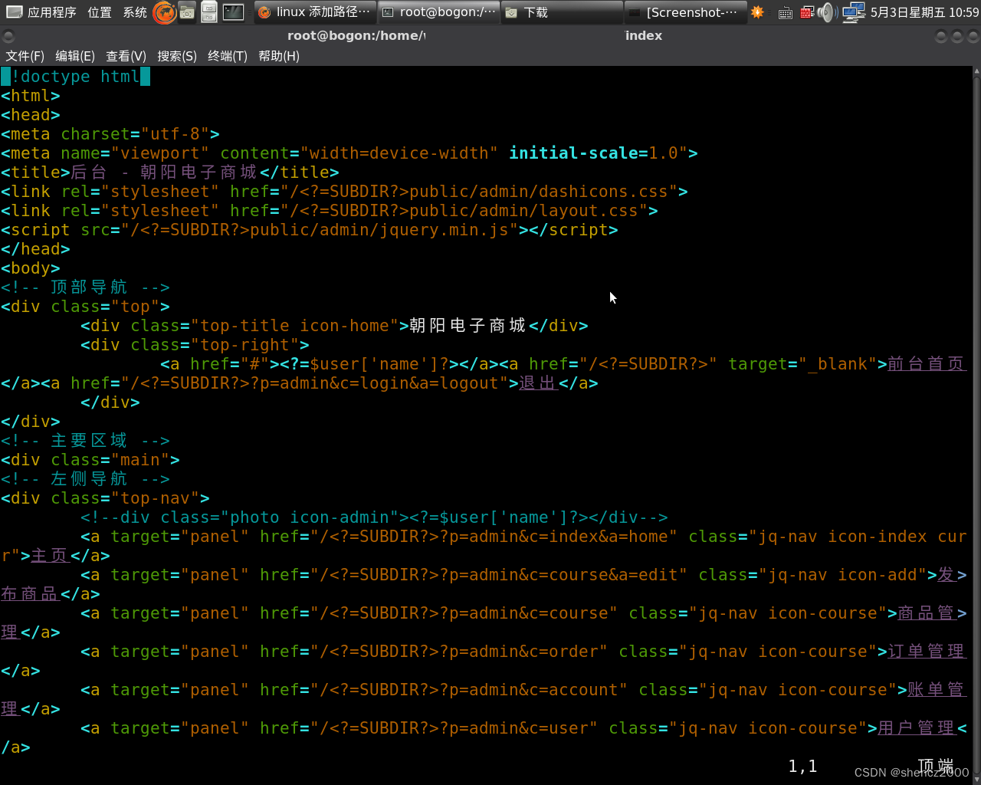Click the '左侧导航' comment line
This screenshot has width=981, height=785.
click(85, 479)
